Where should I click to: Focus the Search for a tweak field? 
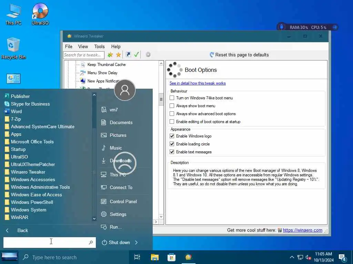point(84,55)
